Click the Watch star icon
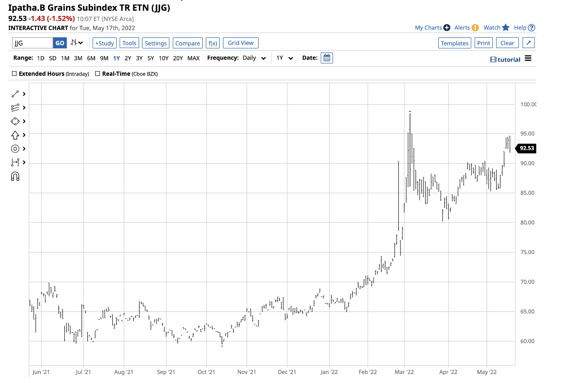Screen dimensions: 578x383 click(506, 27)
